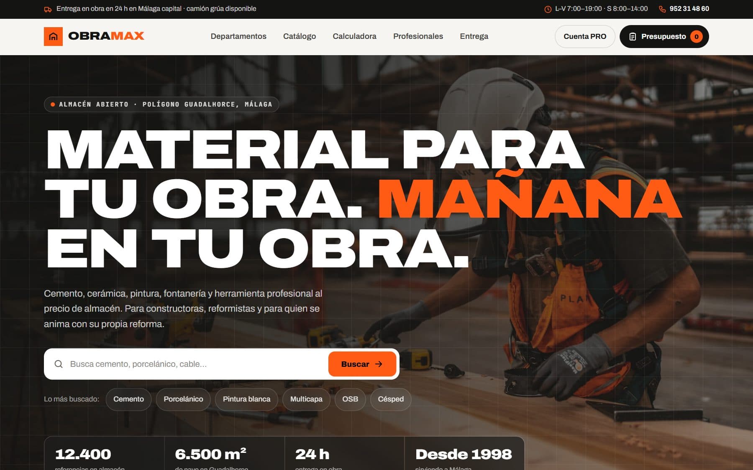Click the delivery truck icon in top bar

pos(48,9)
